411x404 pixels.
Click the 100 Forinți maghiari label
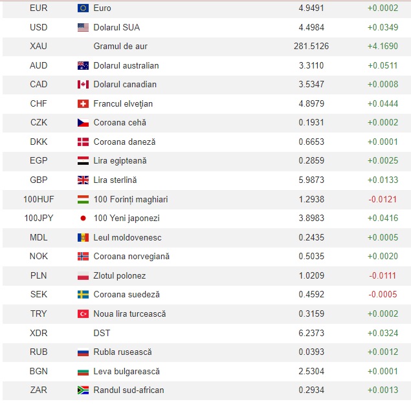[x=131, y=200]
